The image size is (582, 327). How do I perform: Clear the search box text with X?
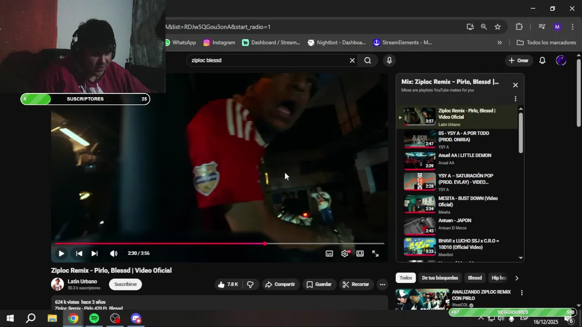coord(352,60)
